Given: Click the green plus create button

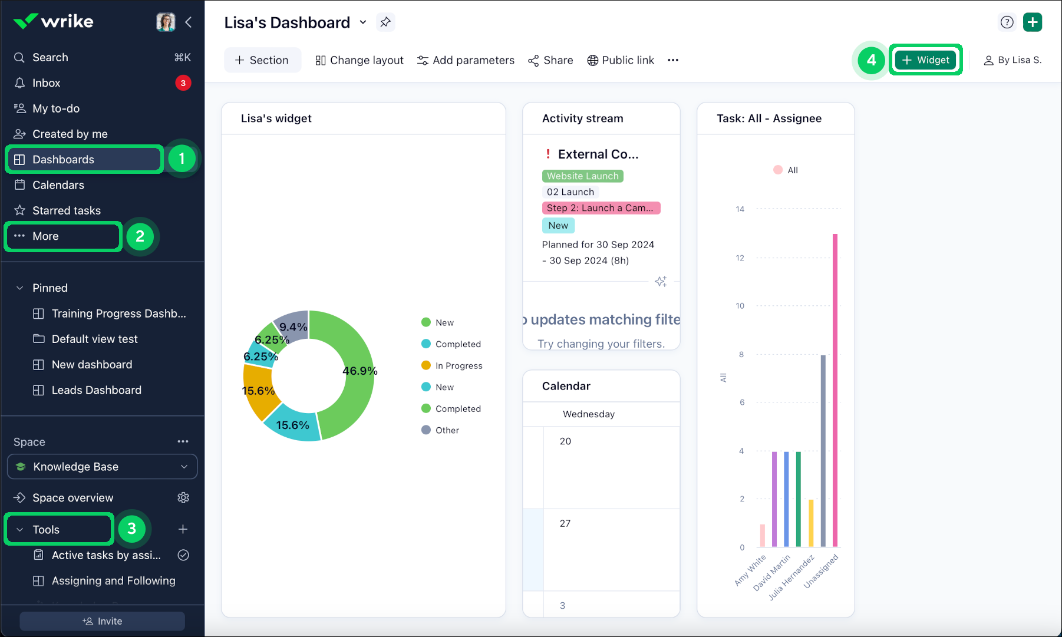Looking at the screenshot, I should coord(1033,22).
